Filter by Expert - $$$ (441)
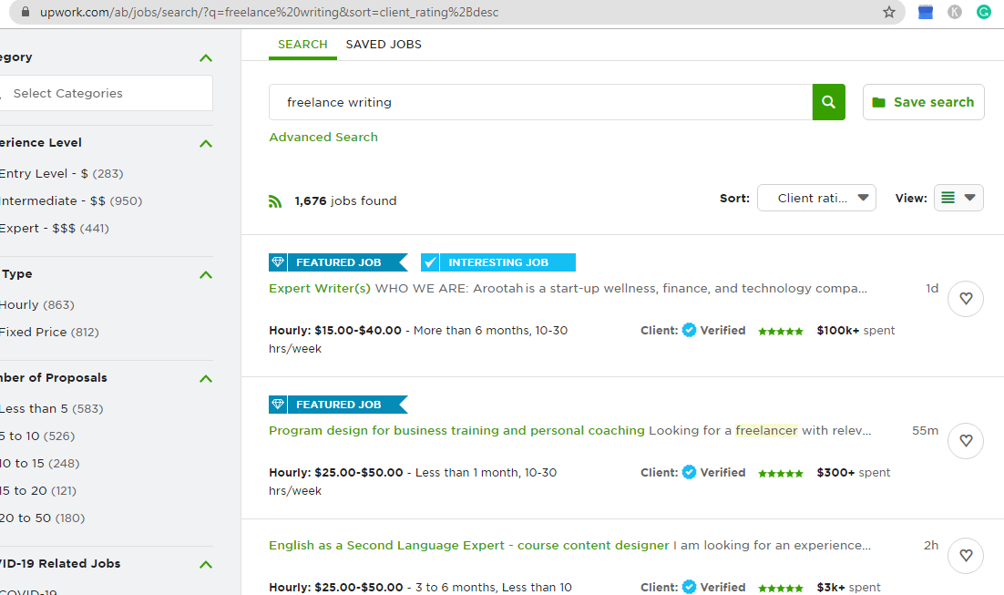This screenshot has width=1004, height=595. click(x=55, y=229)
